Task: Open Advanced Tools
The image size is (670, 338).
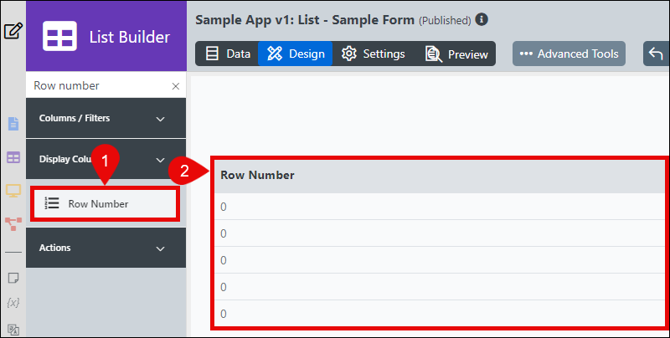Action: 569,54
